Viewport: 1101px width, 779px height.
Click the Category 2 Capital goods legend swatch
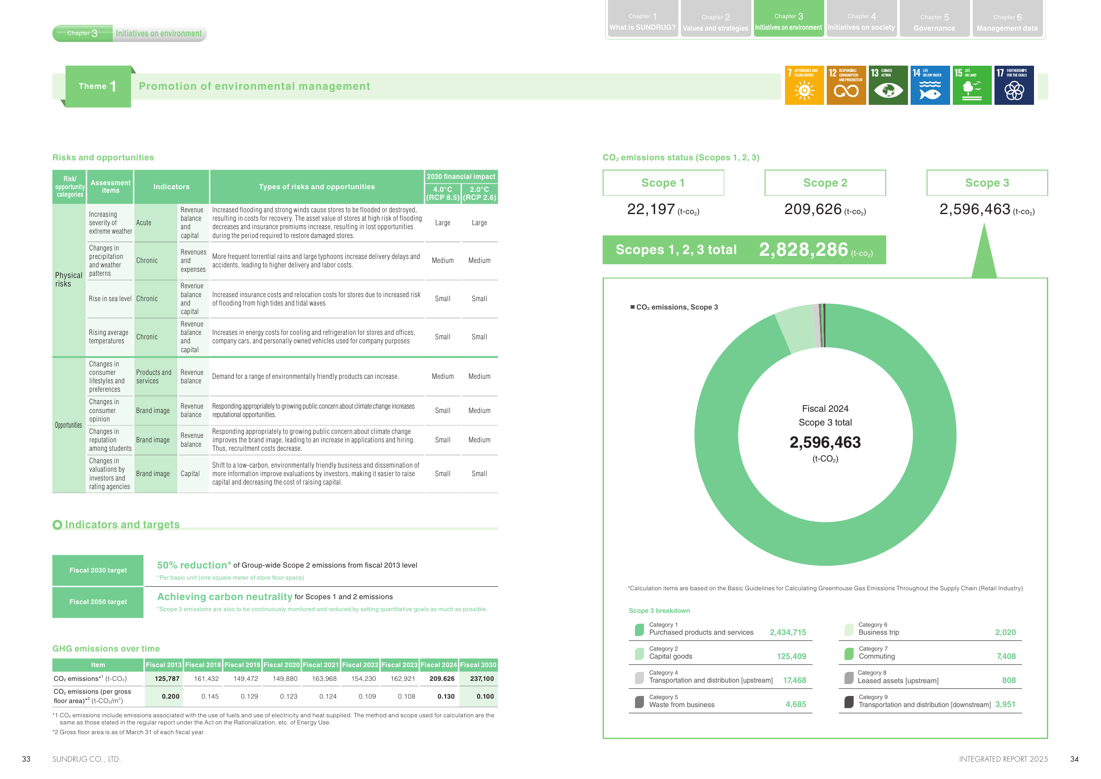tap(639, 654)
